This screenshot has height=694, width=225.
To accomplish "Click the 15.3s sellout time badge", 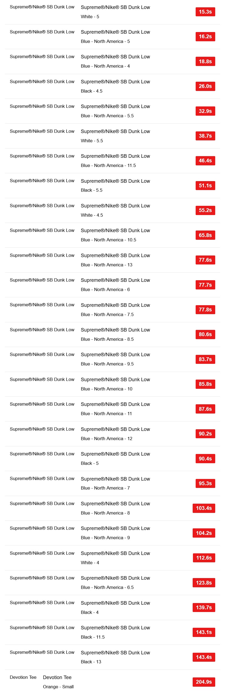I will point(205,12).
